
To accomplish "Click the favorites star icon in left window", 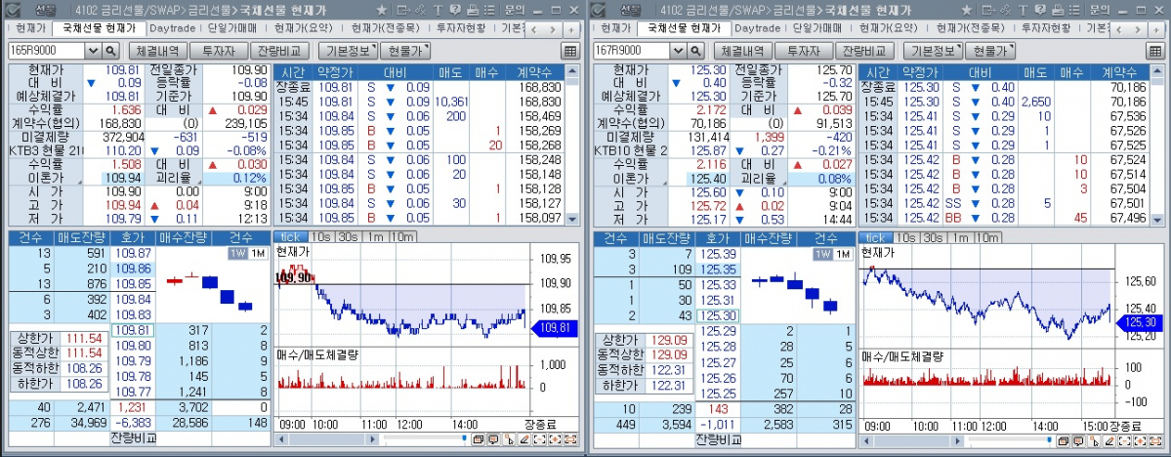I will click(382, 11).
